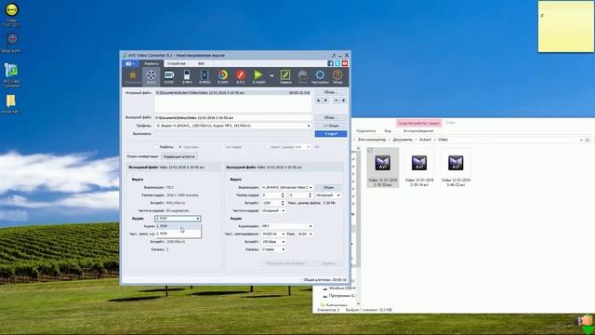Open the Настройки gear settings icon

point(320,76)
